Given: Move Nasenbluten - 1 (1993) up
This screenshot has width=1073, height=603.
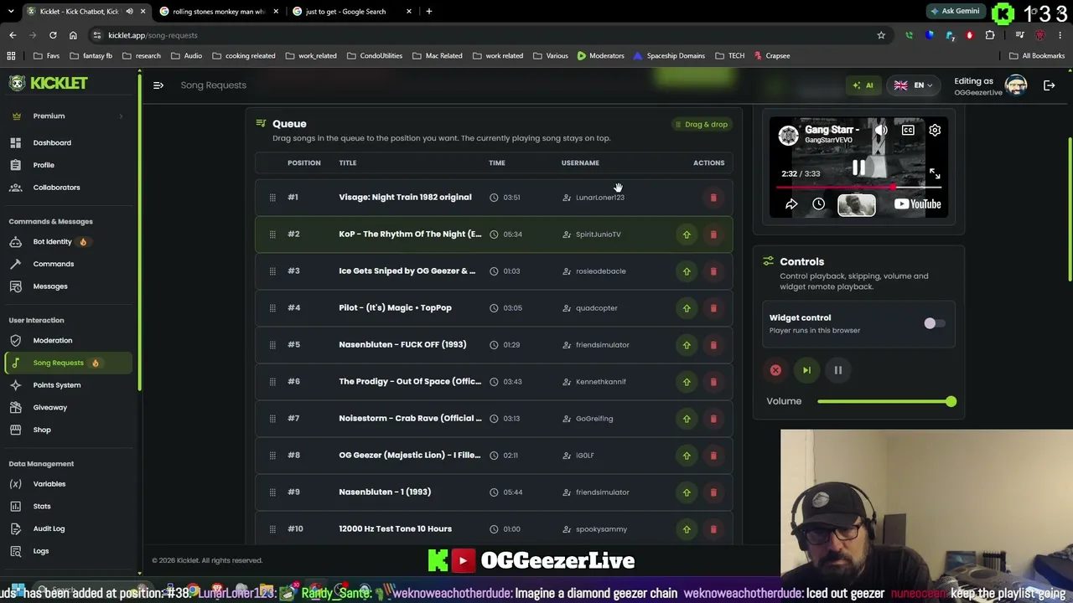Looking at the screenshot, I should (687, 492).
